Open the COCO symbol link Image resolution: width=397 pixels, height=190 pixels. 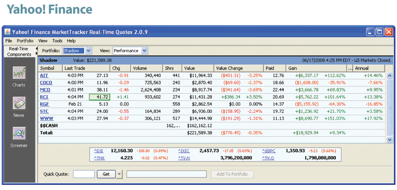(x=46, y=82)
